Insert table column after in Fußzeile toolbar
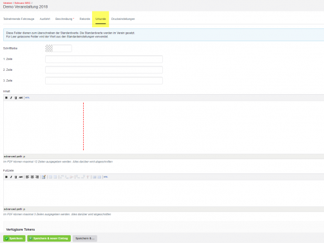The width and height of the screenshot is (324, 243). coord(83,177)
